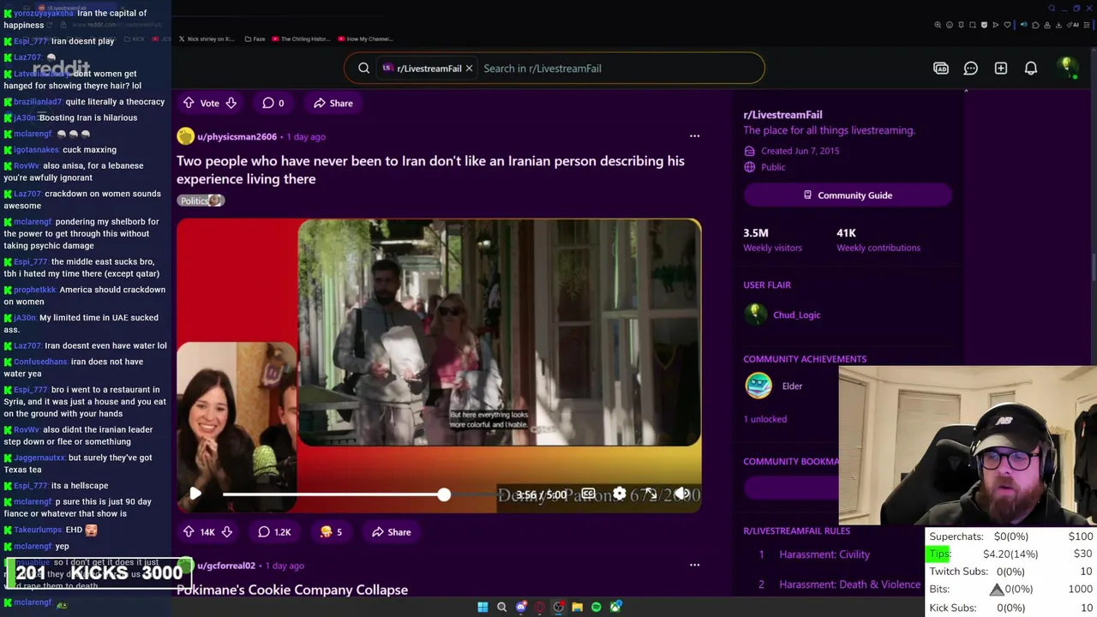Open Windows taskbar search

(x=502, y=607)
